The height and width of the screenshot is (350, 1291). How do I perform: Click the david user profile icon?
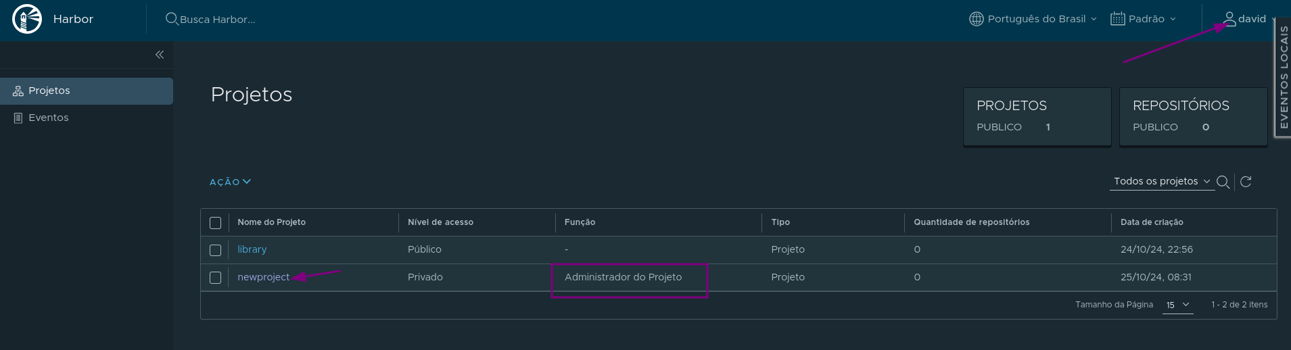point(1229,19)
